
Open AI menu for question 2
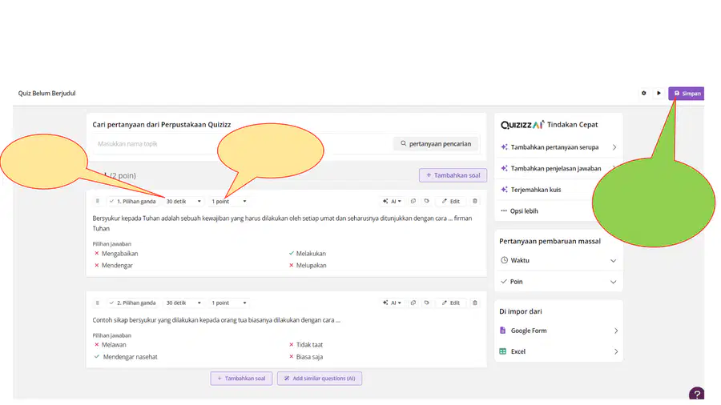[x=392, y=303]
